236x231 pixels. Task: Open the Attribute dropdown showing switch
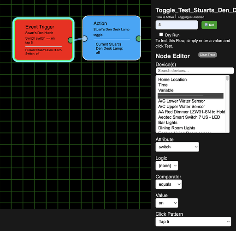pos(177,147)
